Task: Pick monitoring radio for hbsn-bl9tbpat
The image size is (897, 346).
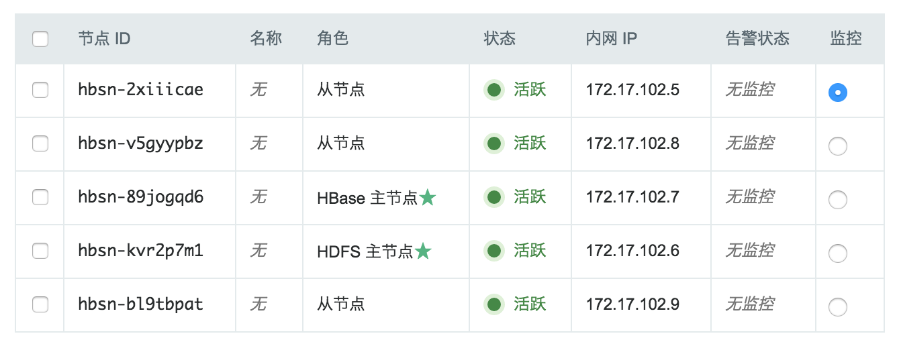Action: pyautogui.click(x=838, y=307)
